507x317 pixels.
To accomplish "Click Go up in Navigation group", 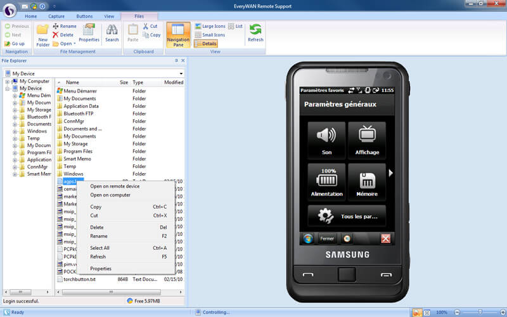I will (15, 44).
